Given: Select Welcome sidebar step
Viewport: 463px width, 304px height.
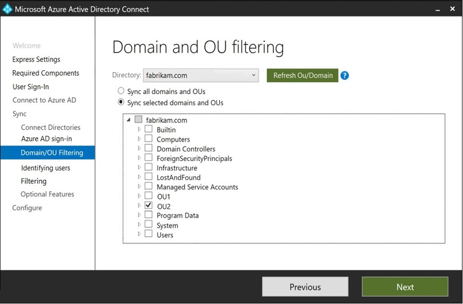Looking at the screenshot, I should coord(27,46).
